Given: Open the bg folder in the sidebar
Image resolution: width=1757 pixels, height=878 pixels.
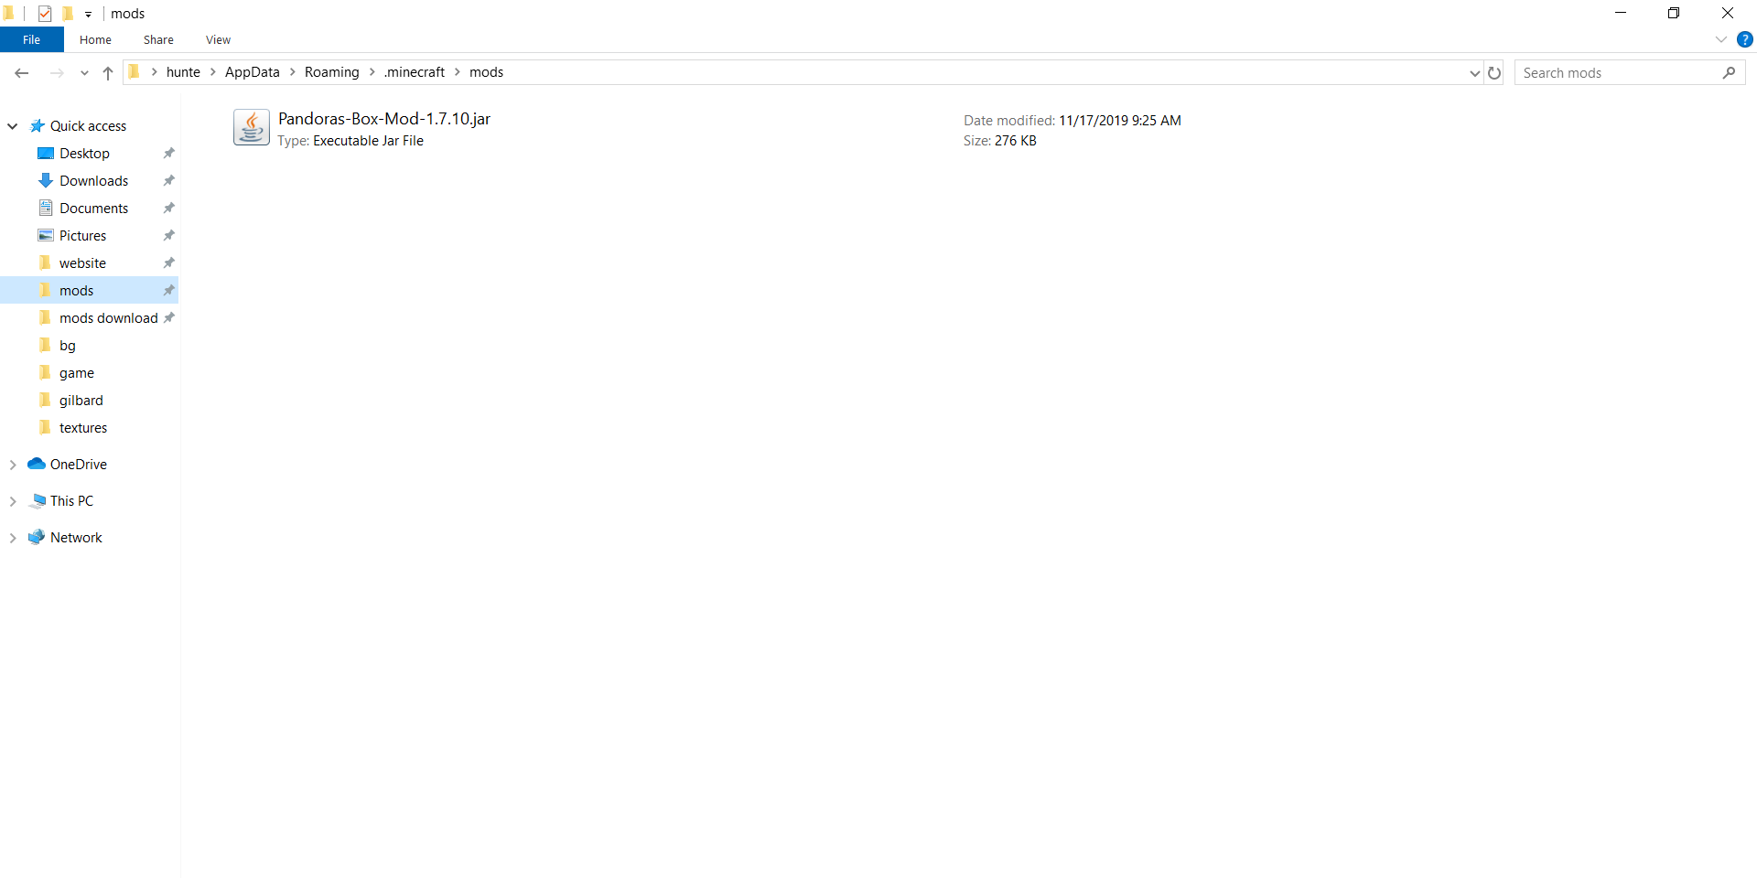Looking at the screenshot, I should coord(67,346).
